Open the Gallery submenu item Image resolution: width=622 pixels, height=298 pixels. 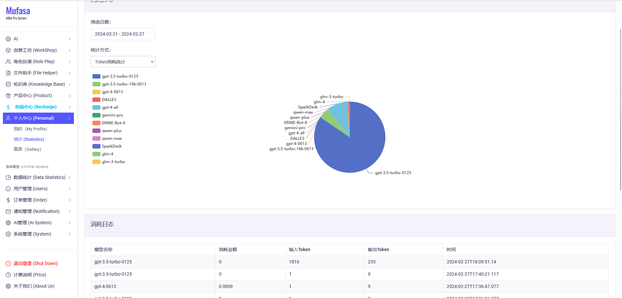click(28, 149)
